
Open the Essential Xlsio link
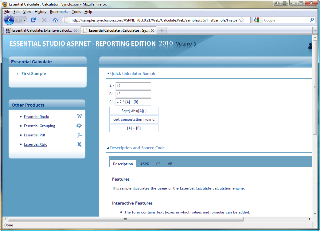point(36,144)
